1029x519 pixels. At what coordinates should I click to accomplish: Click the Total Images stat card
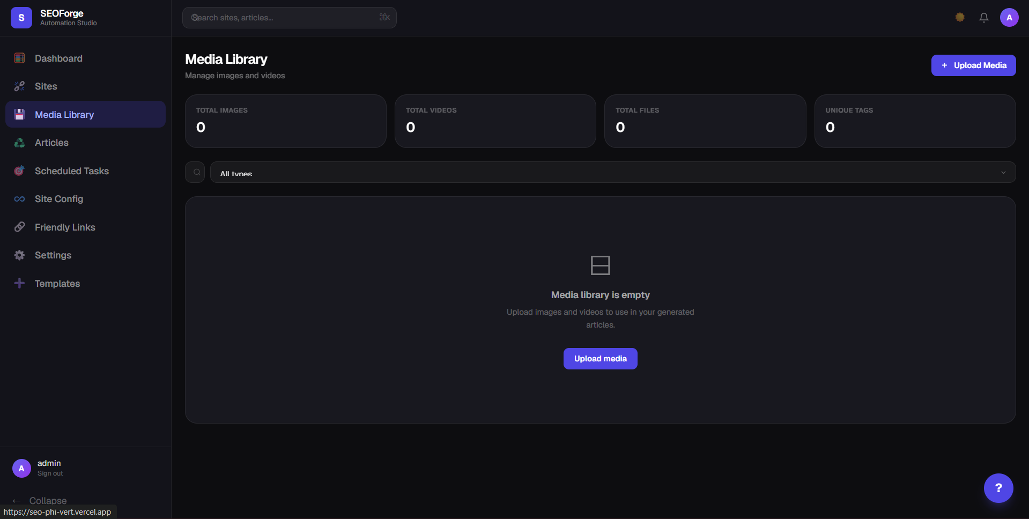(286, 121)
